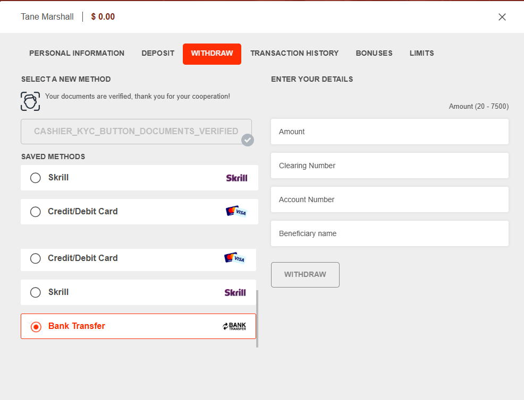Focus the Amount input field
This screenshot has width=524, height=400.
click(390, 132)
